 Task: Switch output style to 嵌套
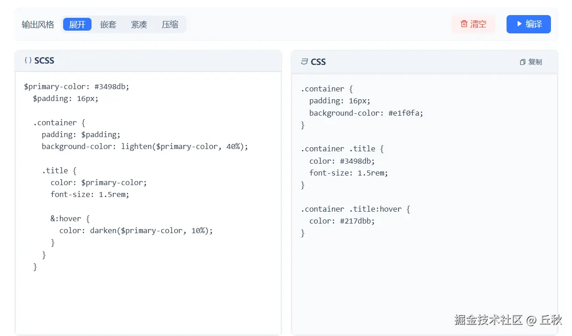(108, 24)
